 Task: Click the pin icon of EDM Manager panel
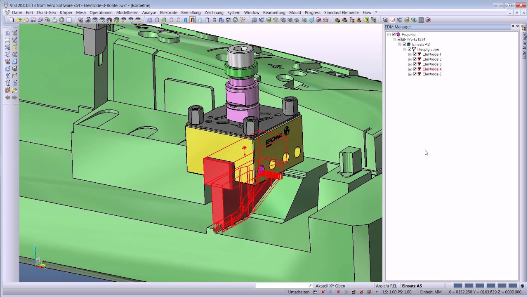point(513,26)
